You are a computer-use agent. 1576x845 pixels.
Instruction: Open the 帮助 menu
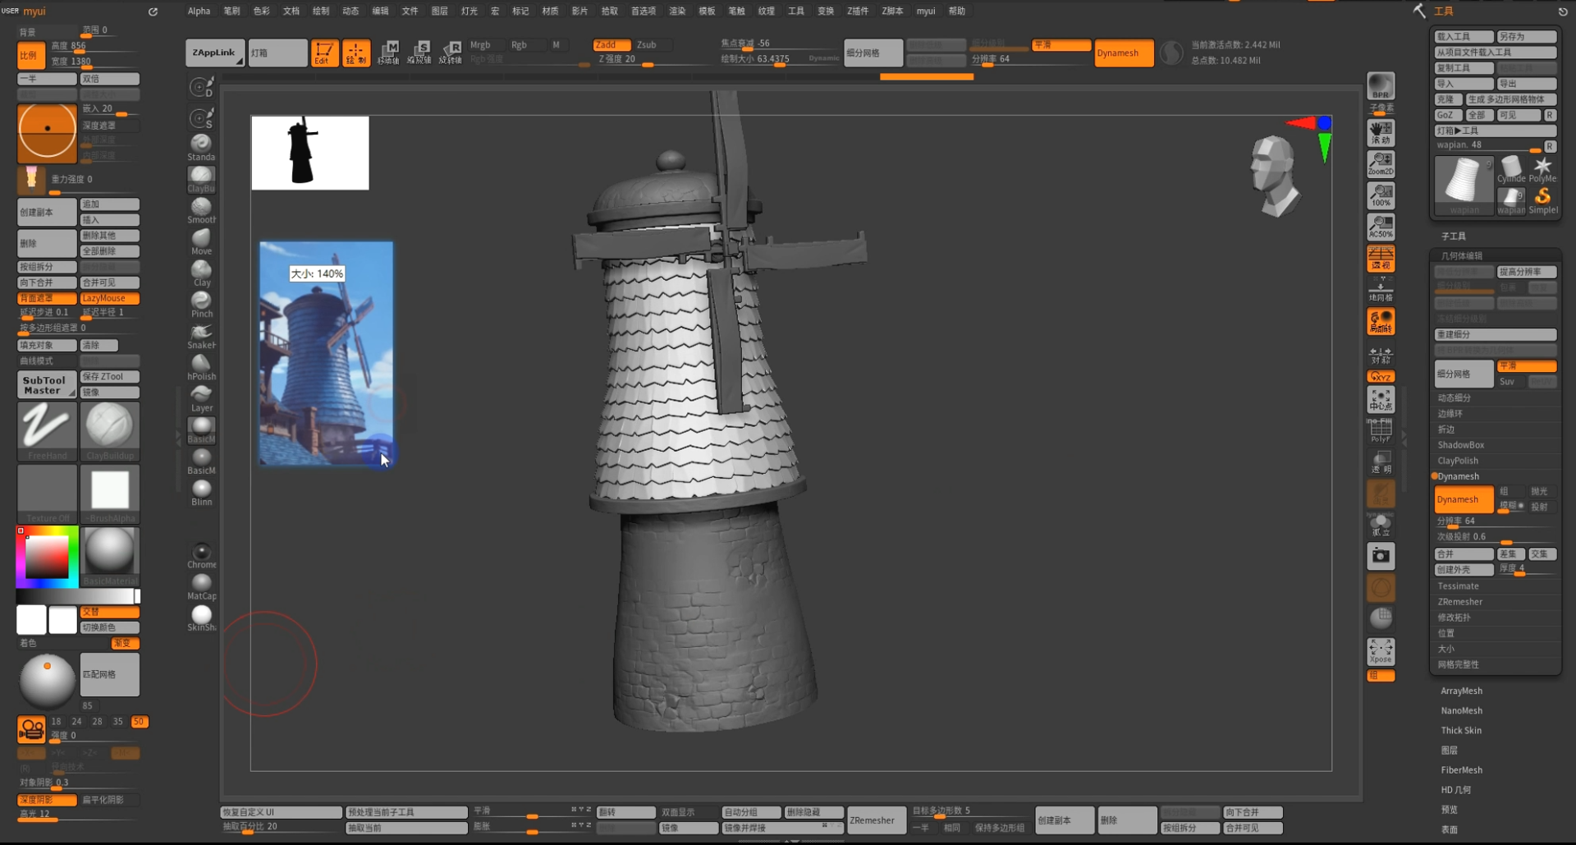(957, 11)
